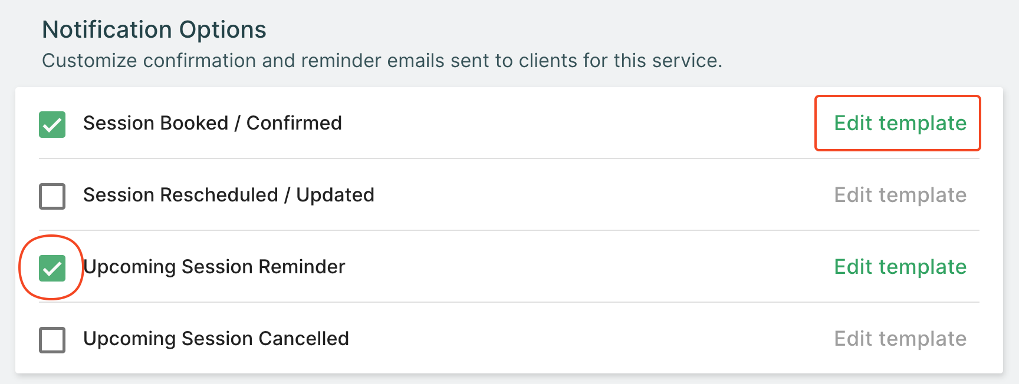Click Edit template for Upcoming Session Cancelled
1019x384 pixels.
click(900, 339)
